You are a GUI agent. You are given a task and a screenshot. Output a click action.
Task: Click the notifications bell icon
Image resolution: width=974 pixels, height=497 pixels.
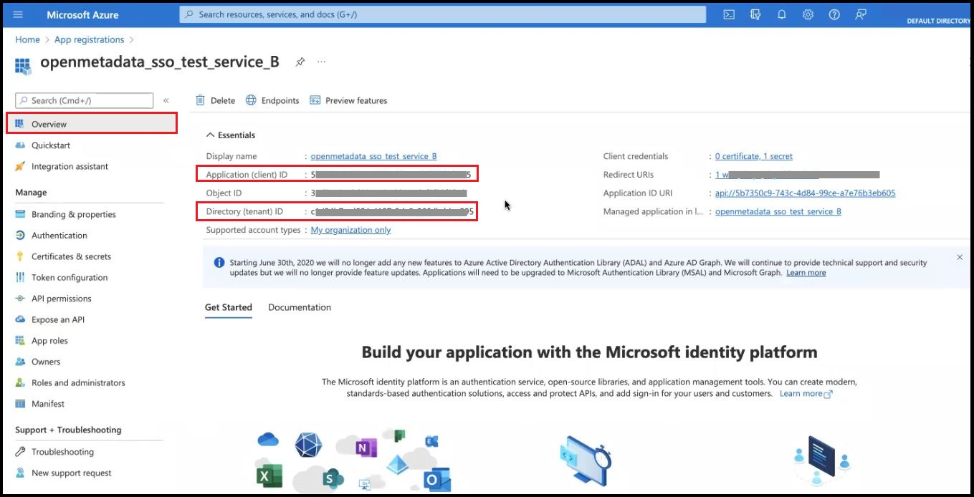(x=781, y=14)
